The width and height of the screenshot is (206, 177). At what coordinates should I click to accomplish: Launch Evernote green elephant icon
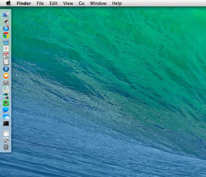point(6,103)
